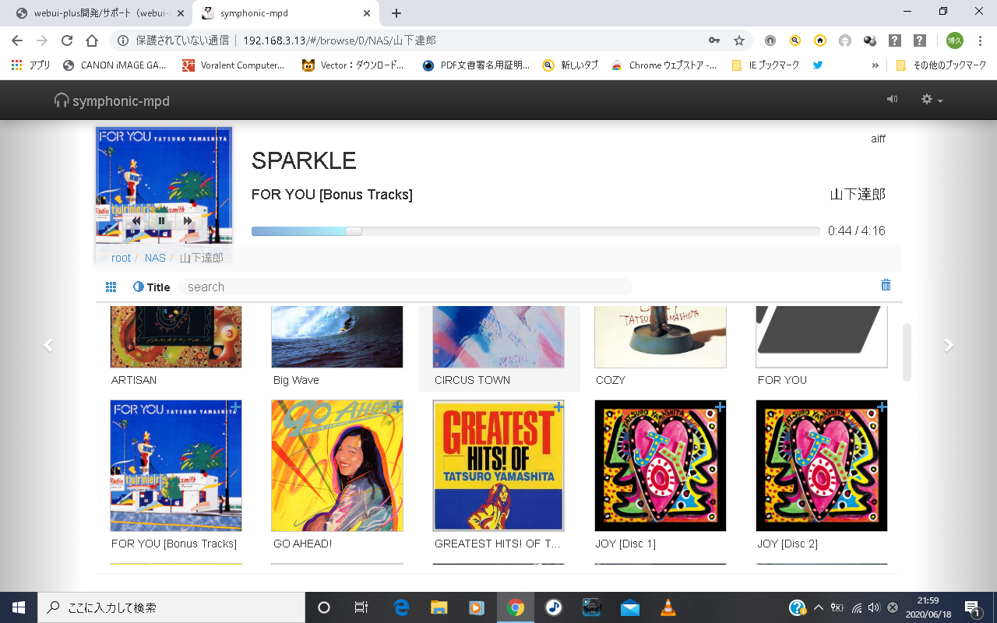This screenshot has height=623, width=997.
Task: Open VLC from the taskbar
Action: tap(668, 607)
